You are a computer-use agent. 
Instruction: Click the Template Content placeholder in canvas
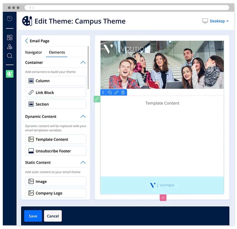pyautogui.click(x=162, y=103)
